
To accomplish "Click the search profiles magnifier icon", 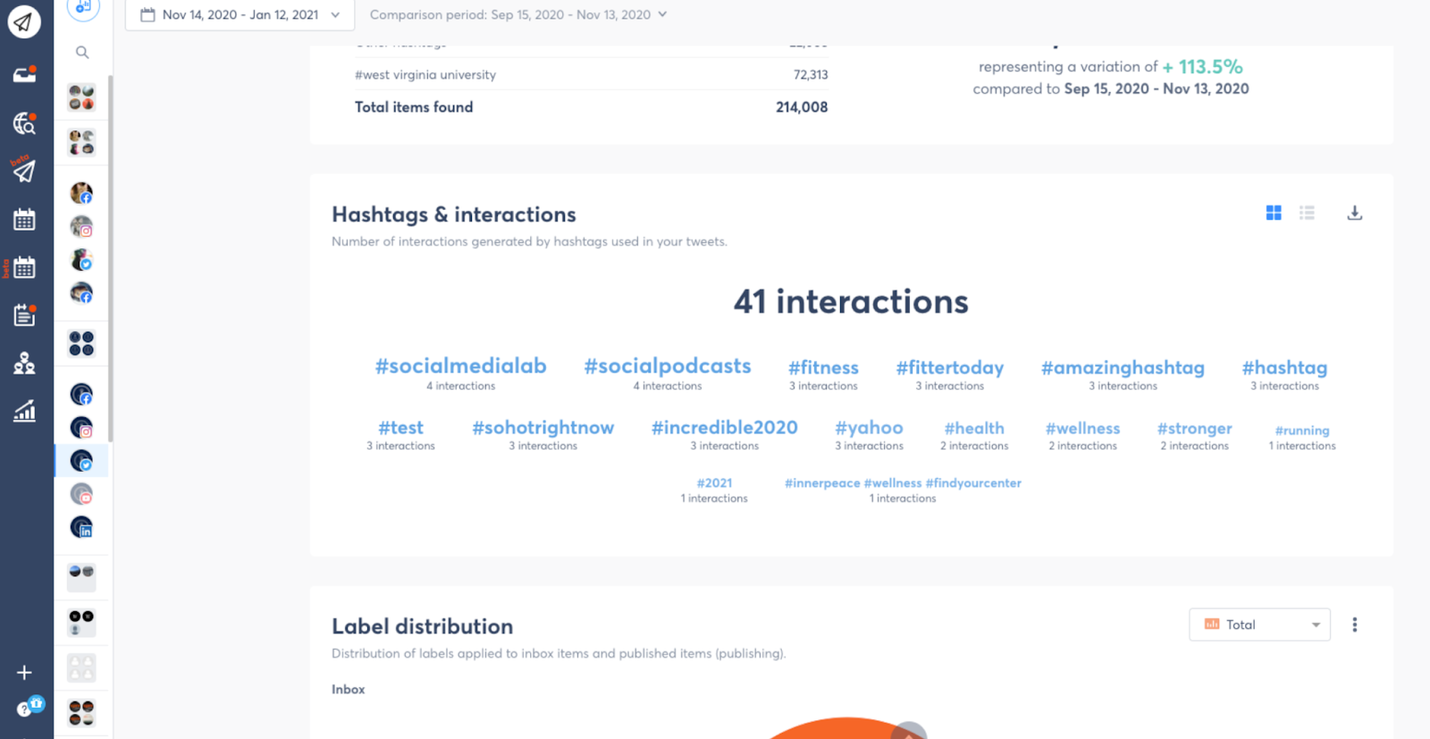I will coord(82,52).
